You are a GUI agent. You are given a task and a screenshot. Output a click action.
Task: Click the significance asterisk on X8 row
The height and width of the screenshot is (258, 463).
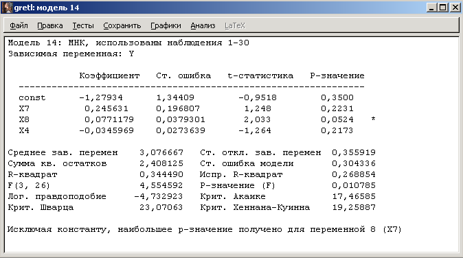point(373,119)
